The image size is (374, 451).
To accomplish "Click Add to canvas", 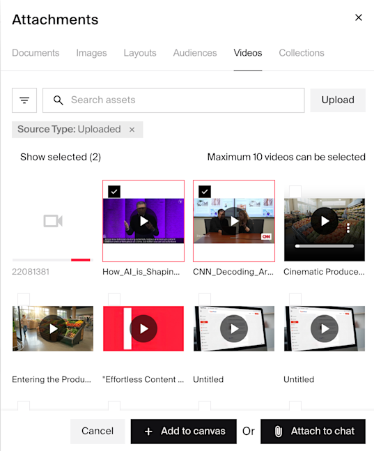I will point(184,431).
